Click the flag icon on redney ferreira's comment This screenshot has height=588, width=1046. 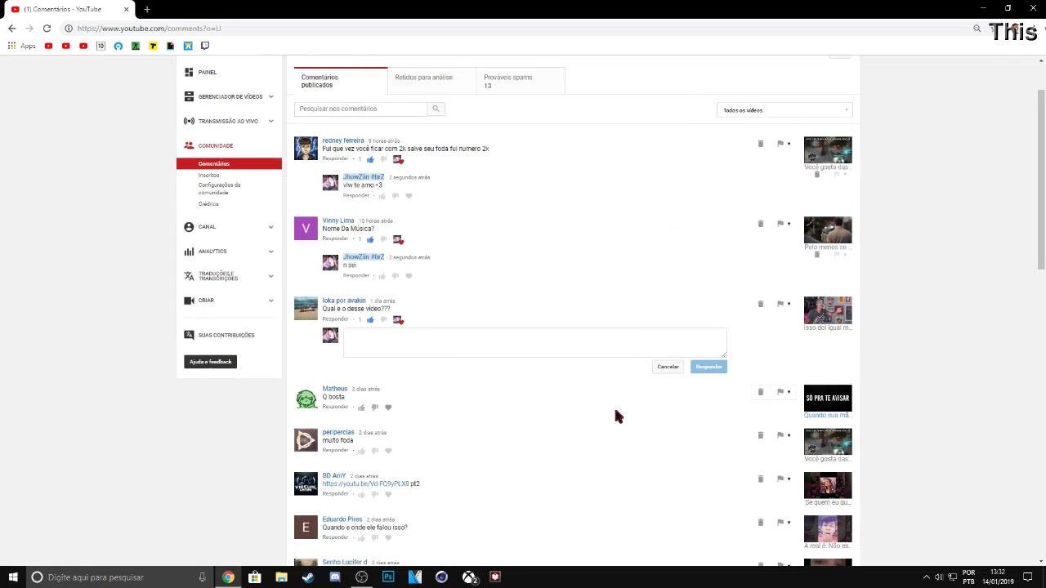[780, 144]
